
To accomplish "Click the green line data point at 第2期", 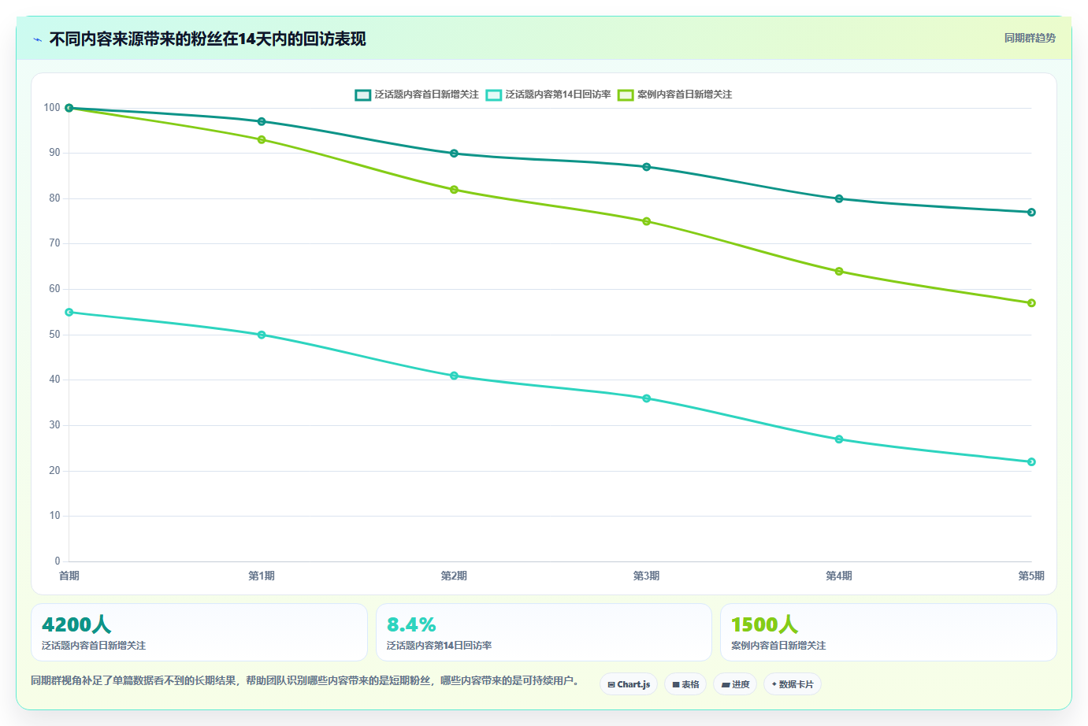I will pos(454,190).
